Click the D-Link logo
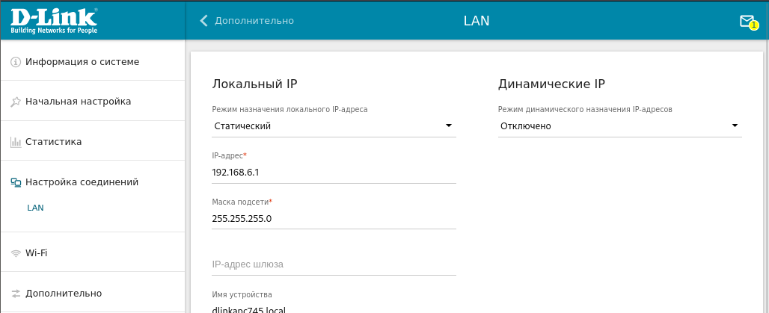Image resolution: width=769 pixels, height=313 pixels. point(54,21)
